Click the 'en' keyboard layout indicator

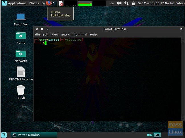112,3
